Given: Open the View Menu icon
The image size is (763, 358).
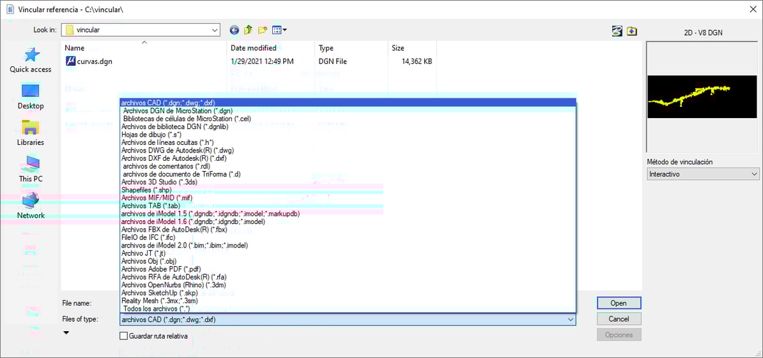Looking at the screenshot, I should tap(279, 30).
